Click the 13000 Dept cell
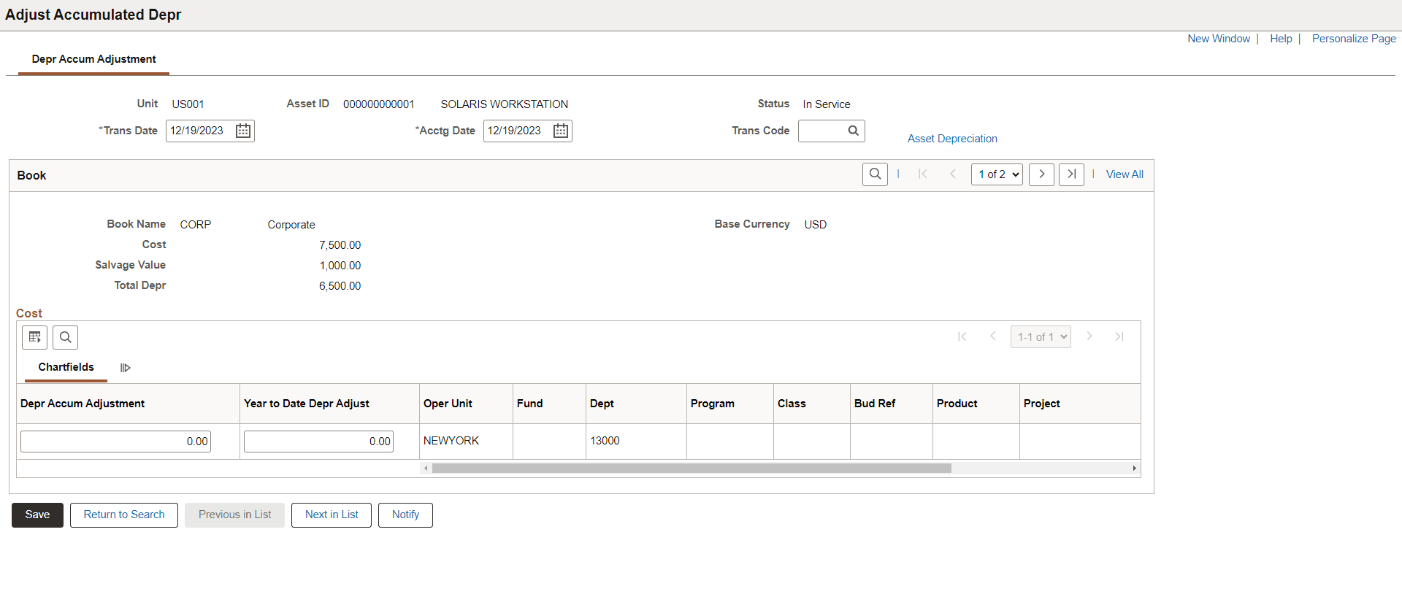Screen dimensions: 1402x605 [605, 441]
